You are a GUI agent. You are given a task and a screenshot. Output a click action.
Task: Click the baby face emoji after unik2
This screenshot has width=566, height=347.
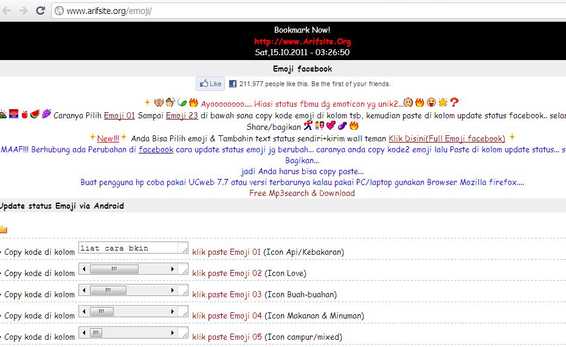tap(408, 103)
